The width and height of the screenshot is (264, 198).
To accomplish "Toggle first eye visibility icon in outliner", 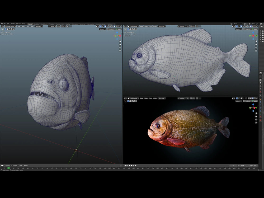I will pyautogui.click(x=261, y=31).
